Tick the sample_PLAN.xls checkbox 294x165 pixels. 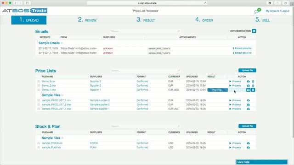pyautogui.click(x=39, y=148)
